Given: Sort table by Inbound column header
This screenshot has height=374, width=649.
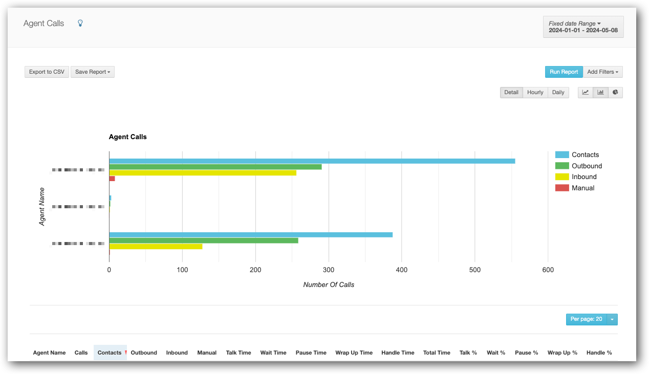Looking at the screenshot, I should click(x=177, y=353).
